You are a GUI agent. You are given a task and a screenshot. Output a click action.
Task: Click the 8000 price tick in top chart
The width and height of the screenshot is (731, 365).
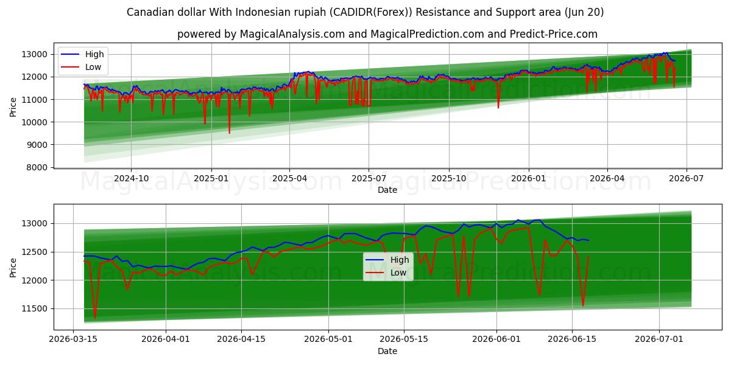pyautogui.click(x=38, y=167)
